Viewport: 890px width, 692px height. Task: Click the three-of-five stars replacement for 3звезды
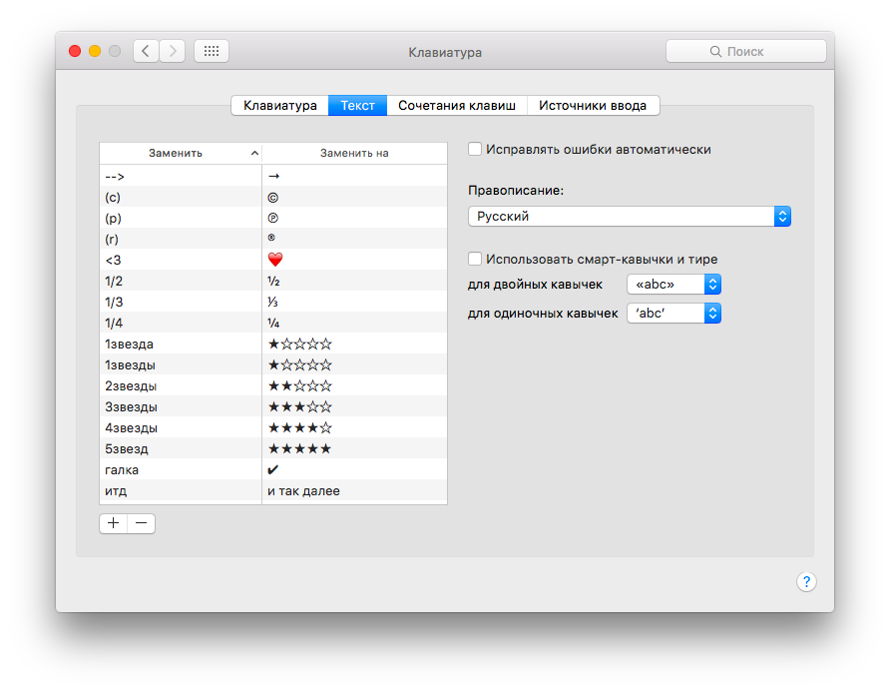(x=299, y=406)
